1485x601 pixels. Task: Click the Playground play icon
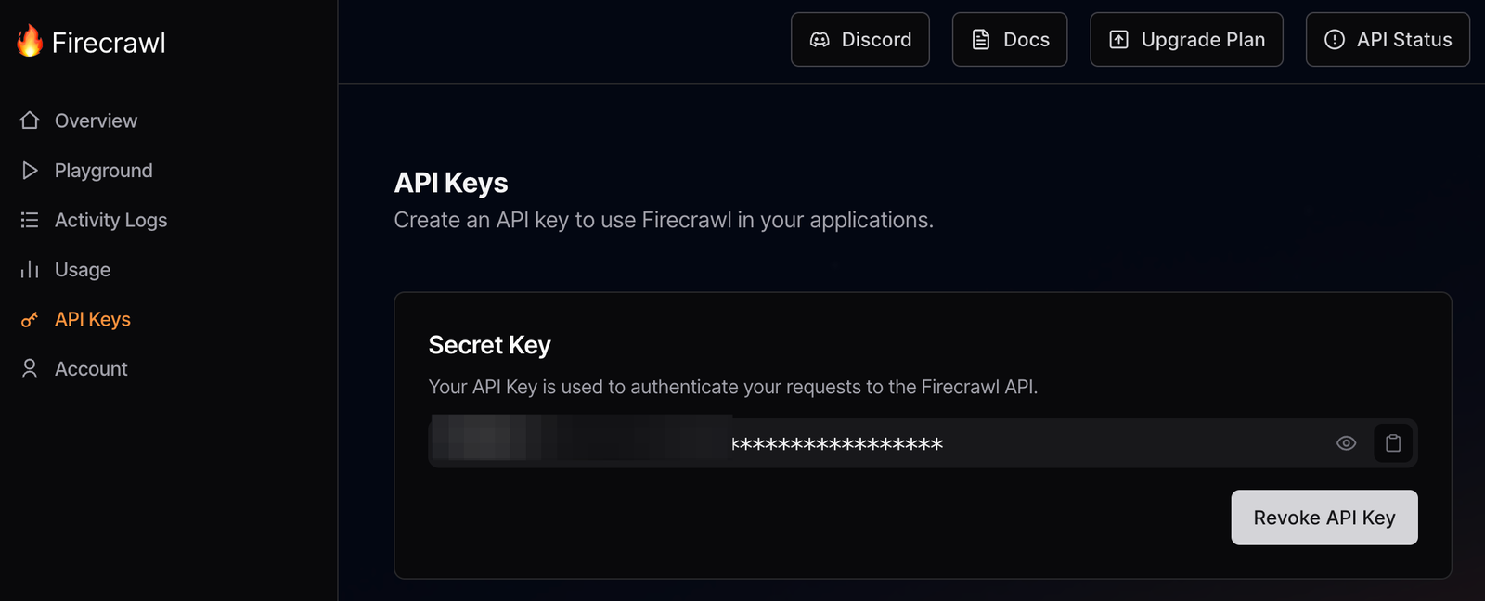tap(29, 170)
